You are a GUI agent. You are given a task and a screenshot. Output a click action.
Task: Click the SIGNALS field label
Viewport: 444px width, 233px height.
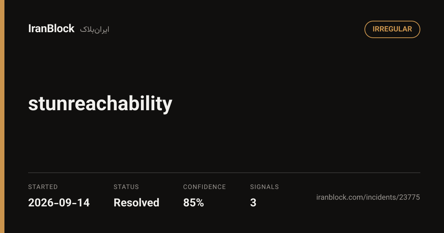tap(265, 187)
